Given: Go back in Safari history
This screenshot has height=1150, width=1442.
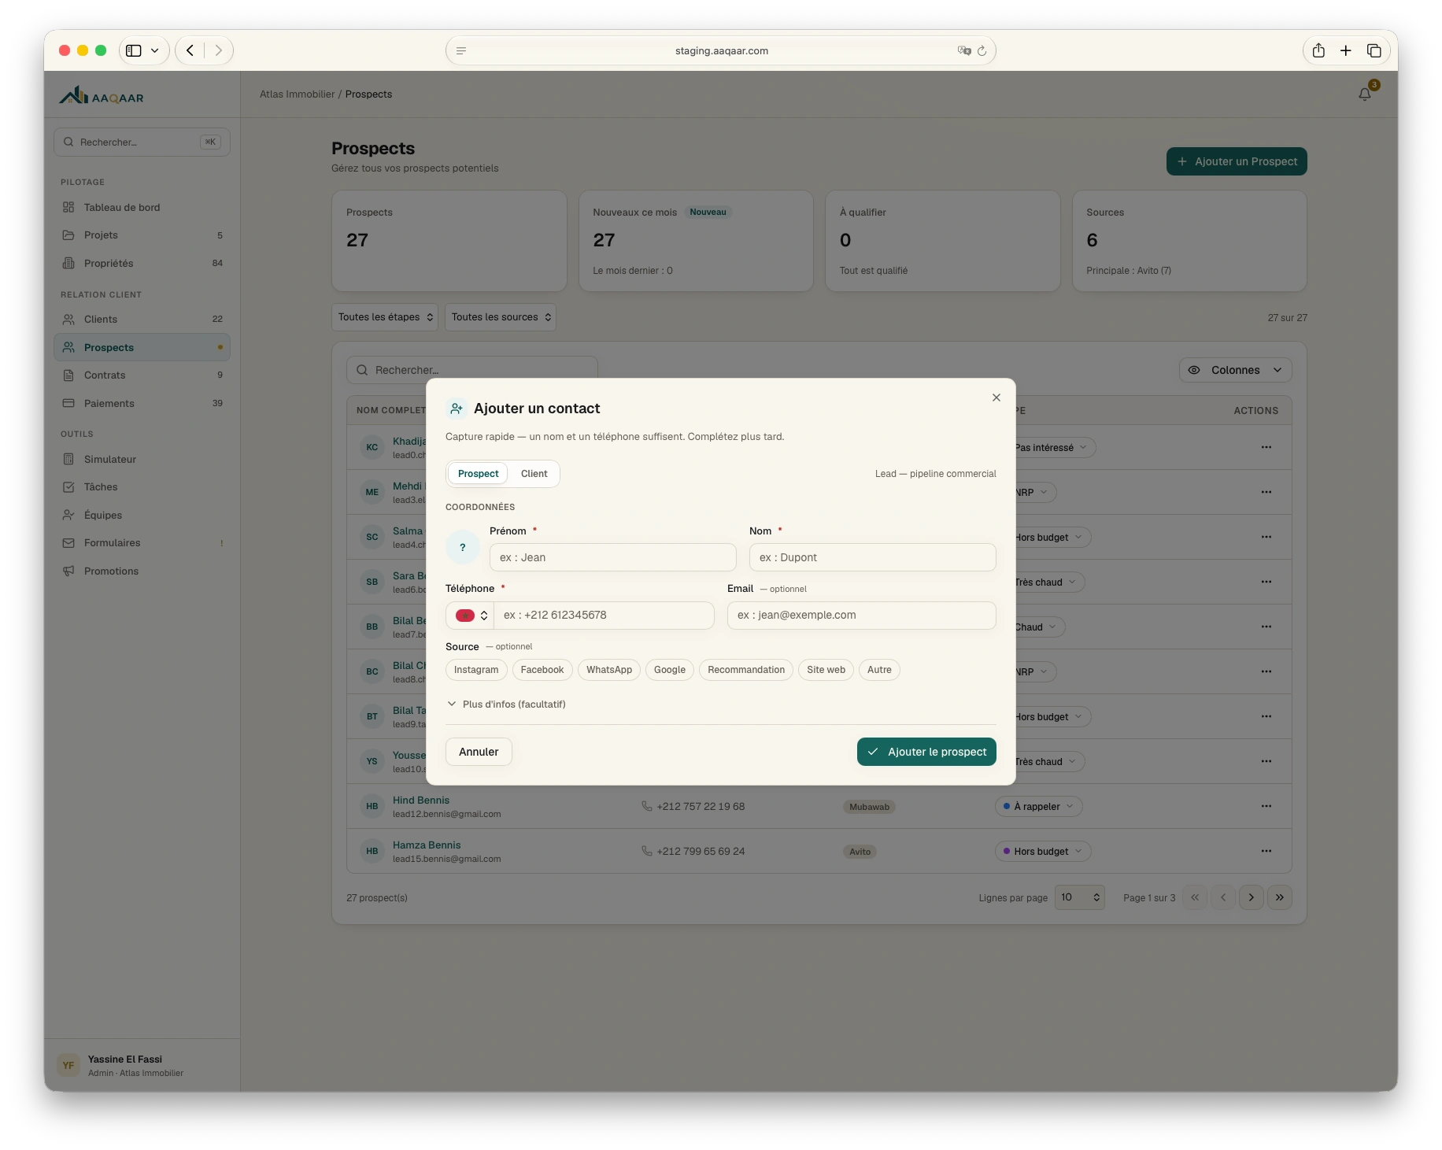Looking at the screenshot, I should click(x=190, y=50).
